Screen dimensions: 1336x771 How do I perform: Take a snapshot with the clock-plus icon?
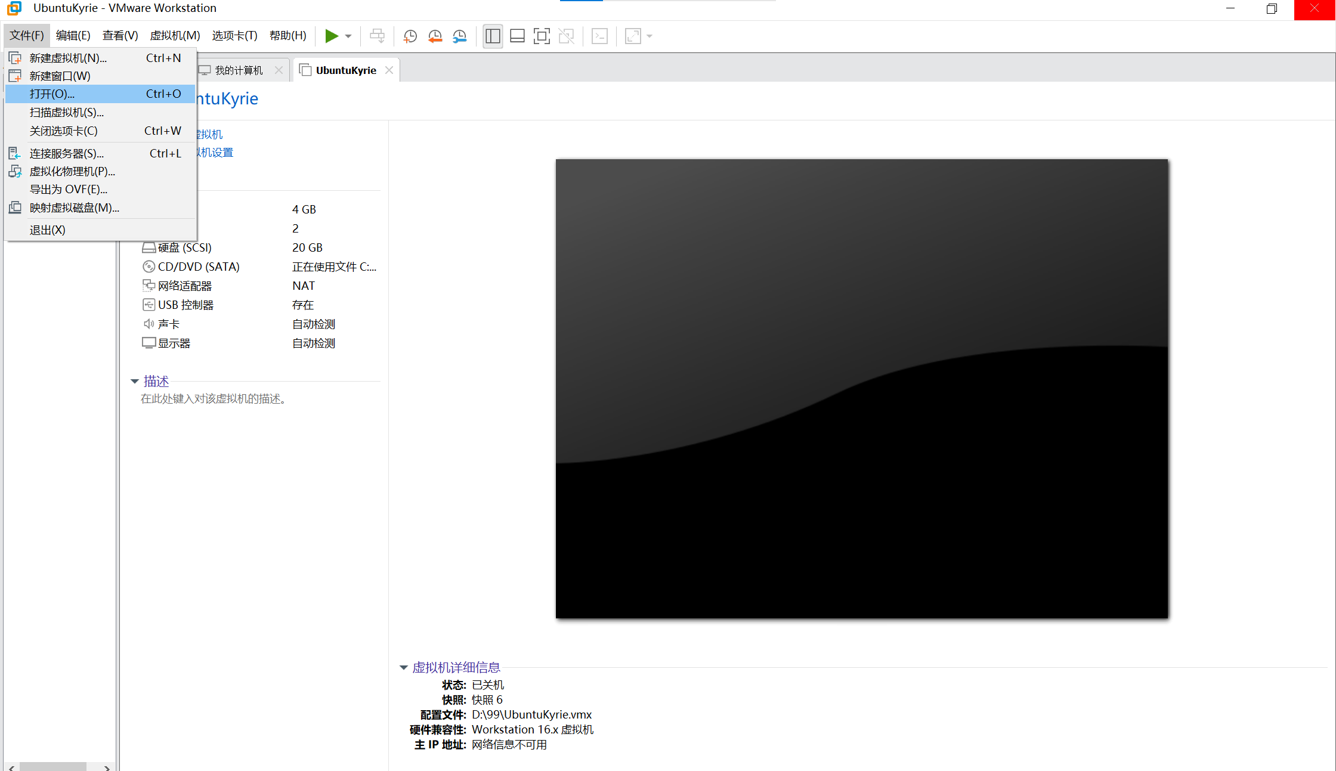410,36
